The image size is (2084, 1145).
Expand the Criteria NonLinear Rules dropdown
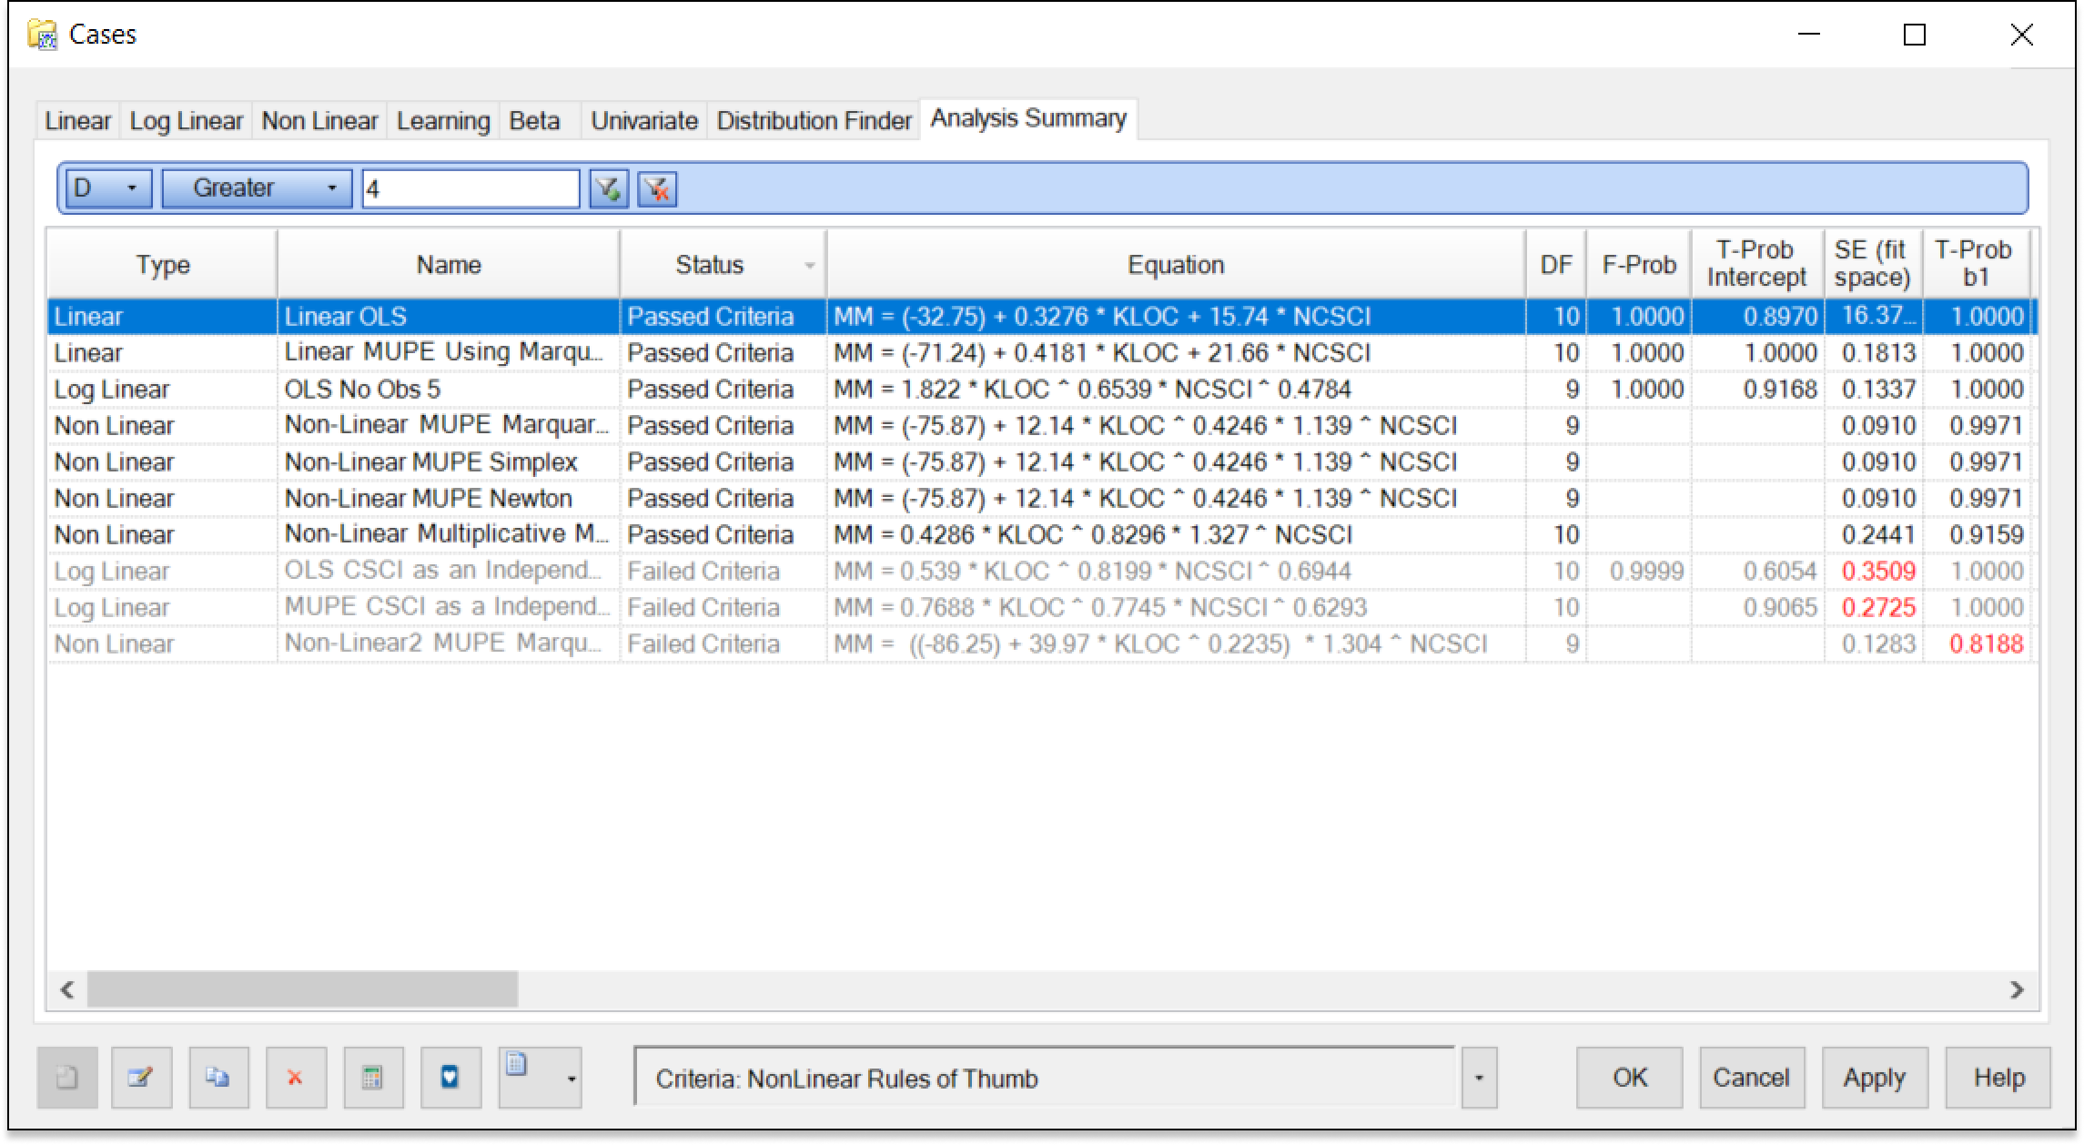[x=1479, y=1078]
